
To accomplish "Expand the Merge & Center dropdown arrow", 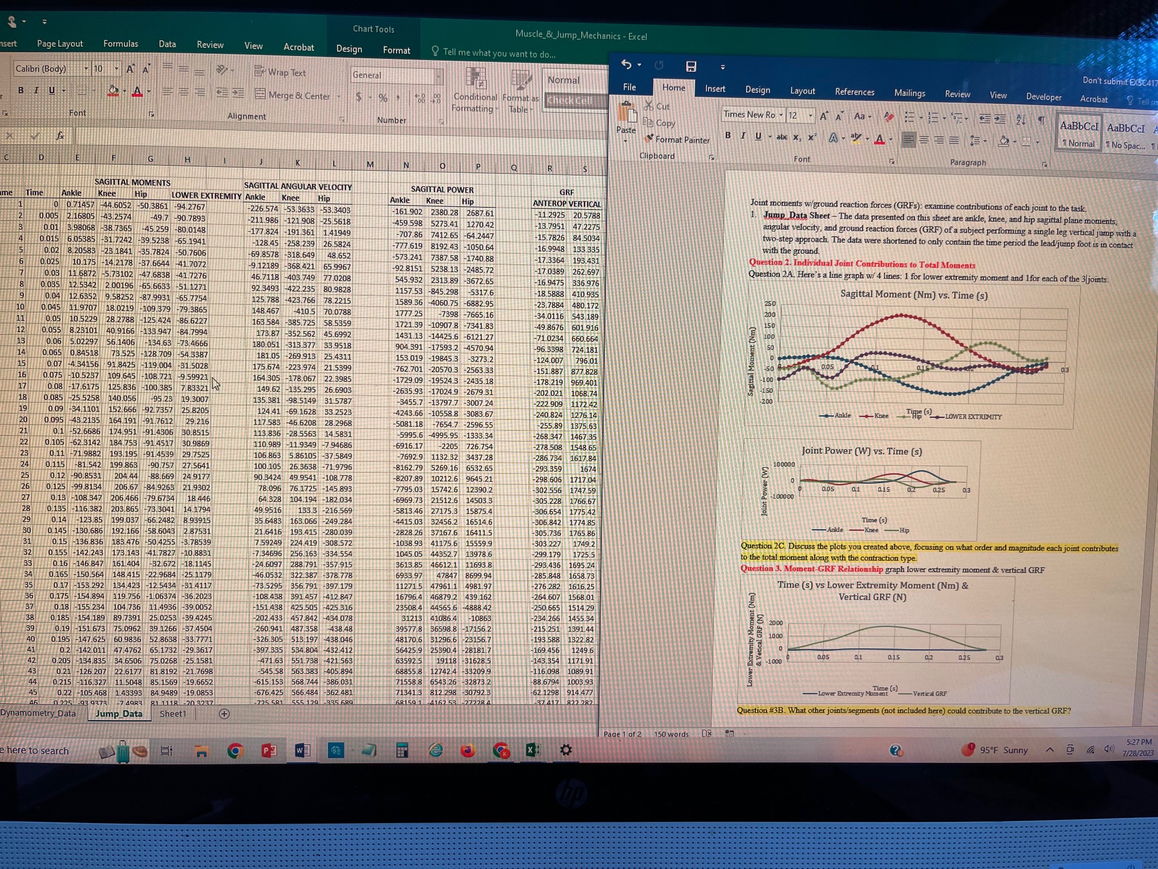I will click(339, 97).
